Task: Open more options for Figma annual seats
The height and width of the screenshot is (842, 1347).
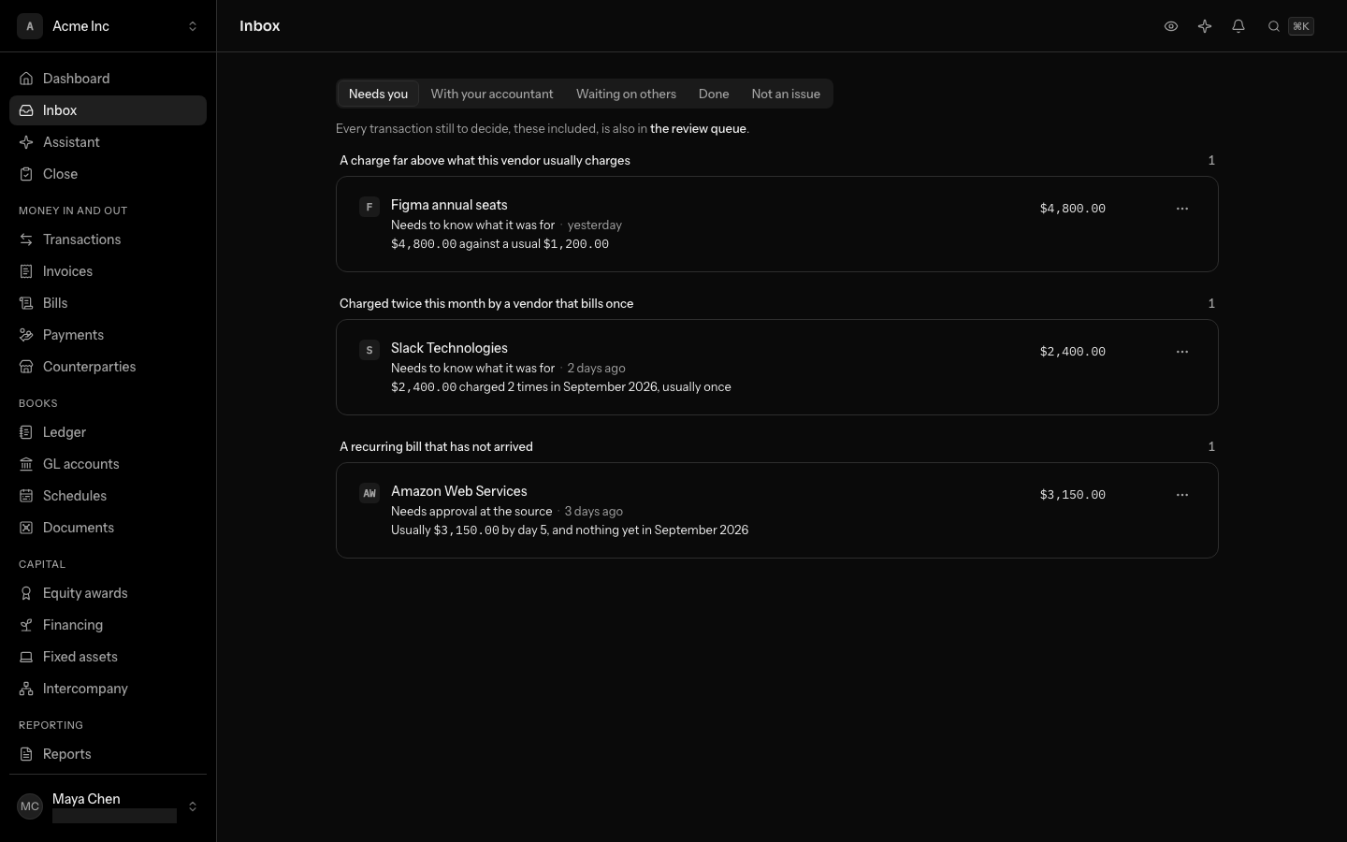Action: 1182,209
